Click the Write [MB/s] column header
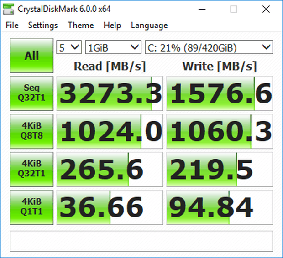 (220, 67)
